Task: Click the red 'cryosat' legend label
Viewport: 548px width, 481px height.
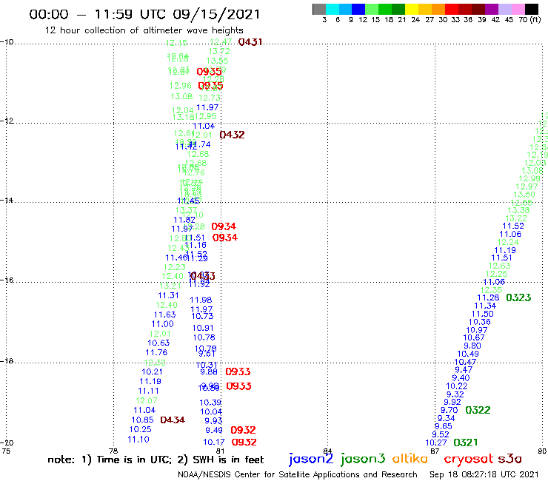Action: click(468, 459)
